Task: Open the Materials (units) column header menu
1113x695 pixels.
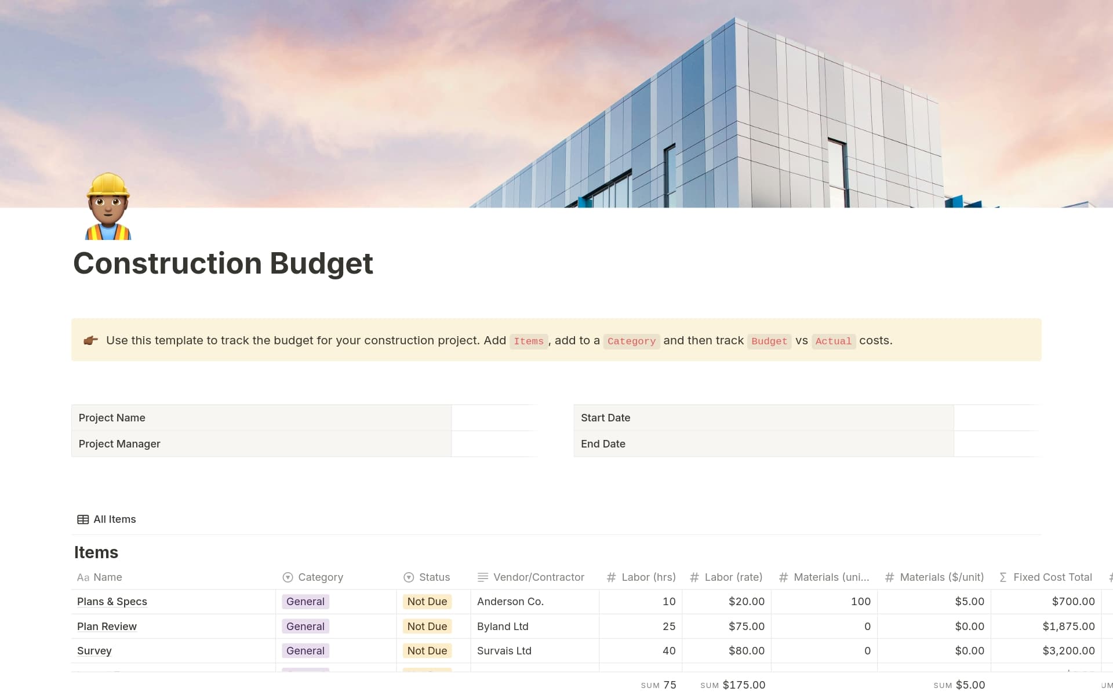Action: [824, 577]
